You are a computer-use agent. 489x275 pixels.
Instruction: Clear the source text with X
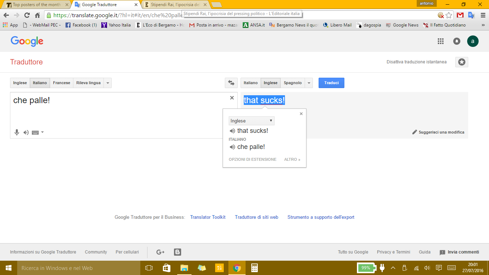(x=232, y=98)
